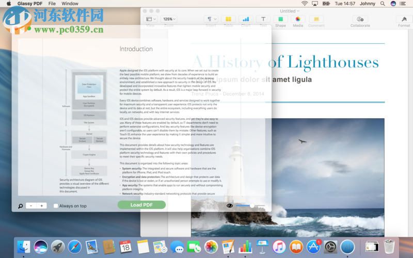Screen dimensions: 413x258
Task: Click the Load PDF button
Action: click(141, 205)
